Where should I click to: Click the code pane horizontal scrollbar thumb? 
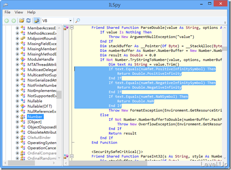(x=108, y=163)
